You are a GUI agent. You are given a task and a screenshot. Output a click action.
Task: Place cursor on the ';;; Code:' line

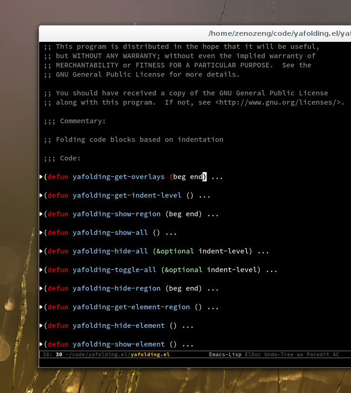62,158
